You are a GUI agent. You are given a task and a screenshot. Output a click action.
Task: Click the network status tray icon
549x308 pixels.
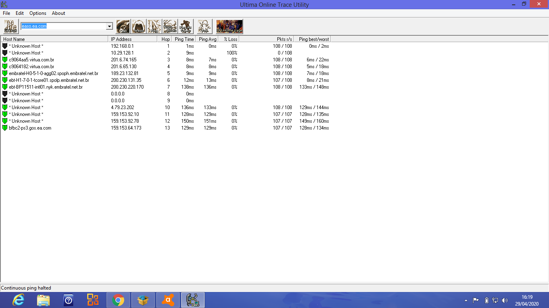click(x=496, y=300)
